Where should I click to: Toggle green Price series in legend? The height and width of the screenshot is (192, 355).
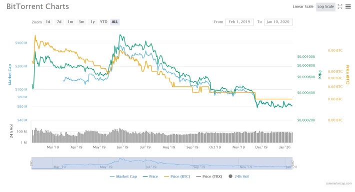point(150,177)
